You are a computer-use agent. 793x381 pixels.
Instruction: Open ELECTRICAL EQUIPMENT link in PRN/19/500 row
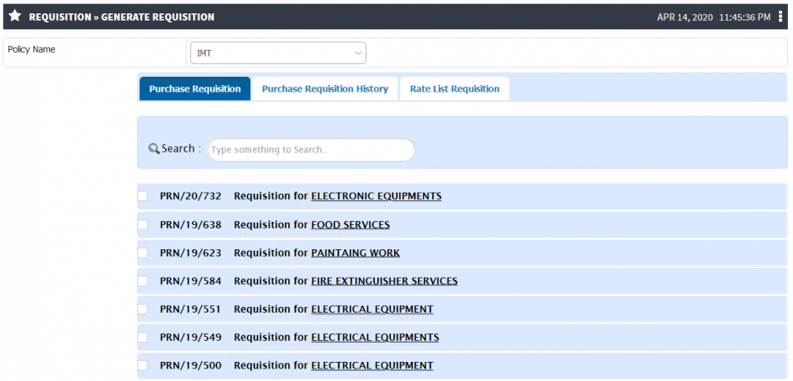point(372,365)
